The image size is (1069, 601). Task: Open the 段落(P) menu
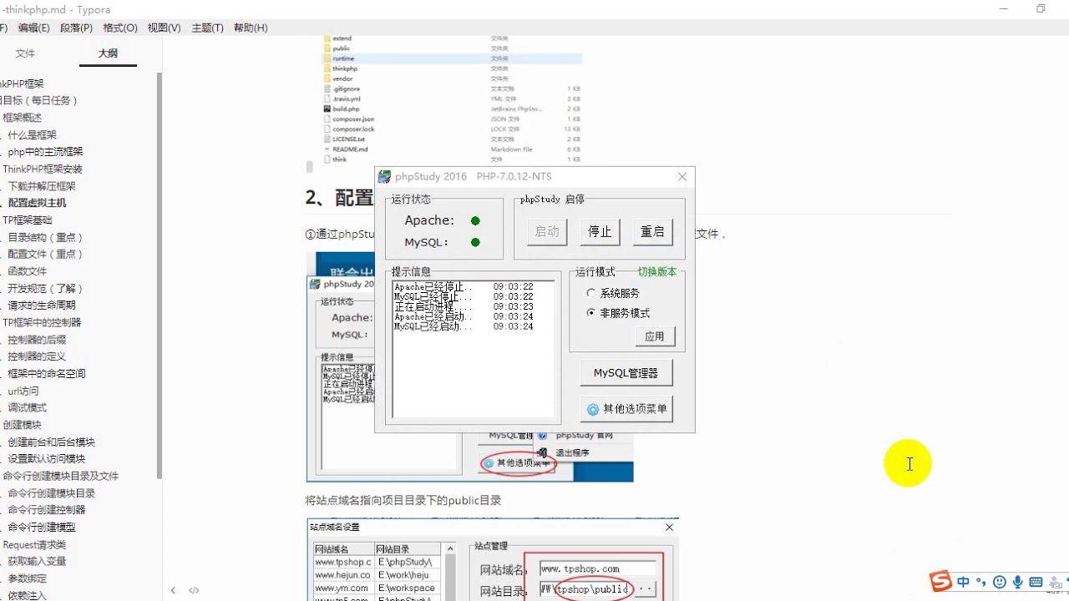(x=76, y=28)
